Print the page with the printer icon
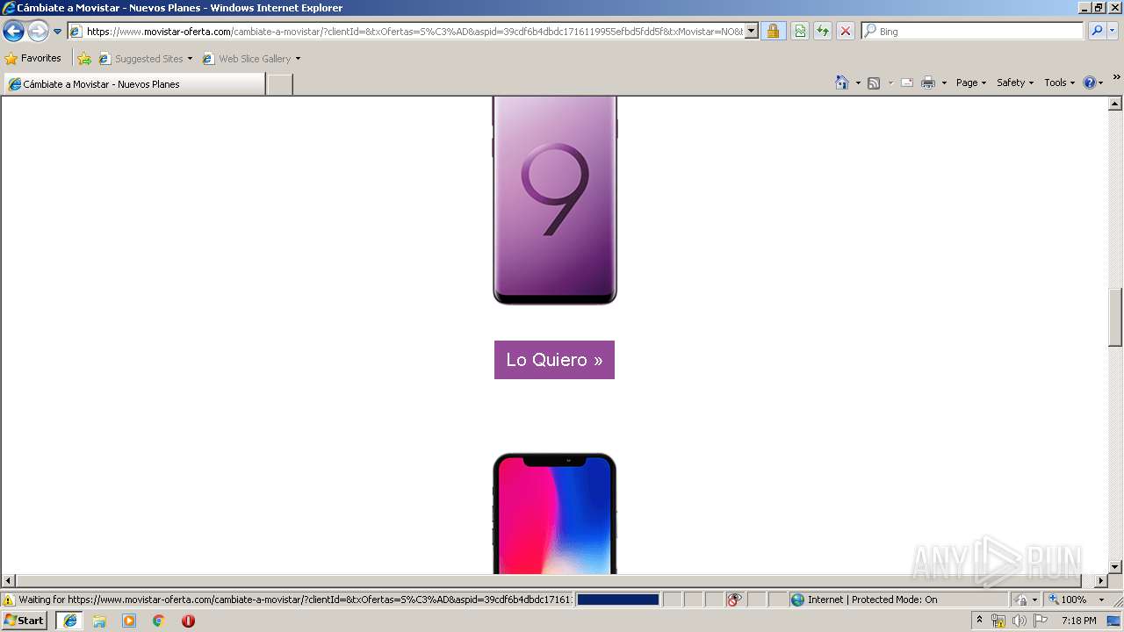 [x=928, y=83]
